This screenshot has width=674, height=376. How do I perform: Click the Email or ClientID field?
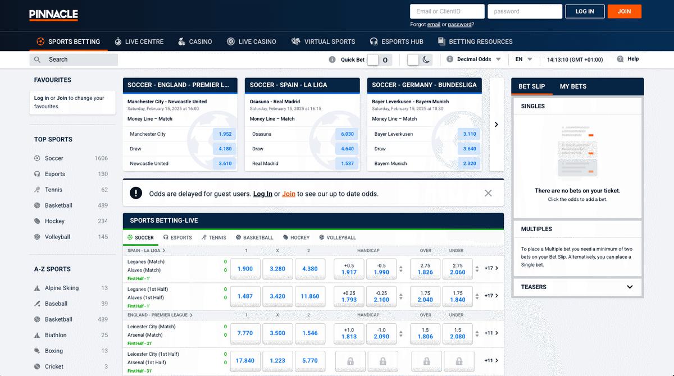coord(447,11)
